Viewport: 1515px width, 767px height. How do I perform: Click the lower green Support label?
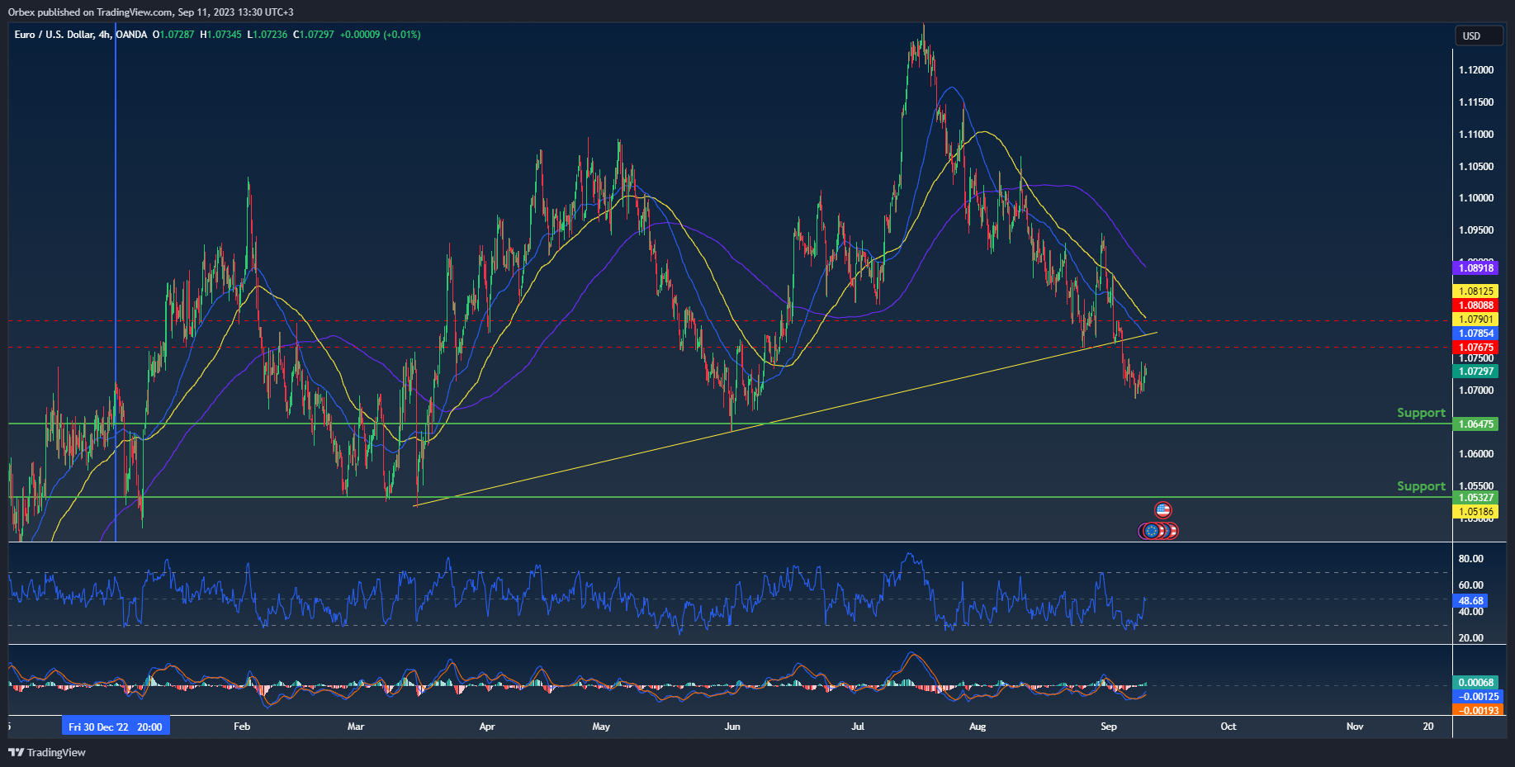[x=1420, y=486]
